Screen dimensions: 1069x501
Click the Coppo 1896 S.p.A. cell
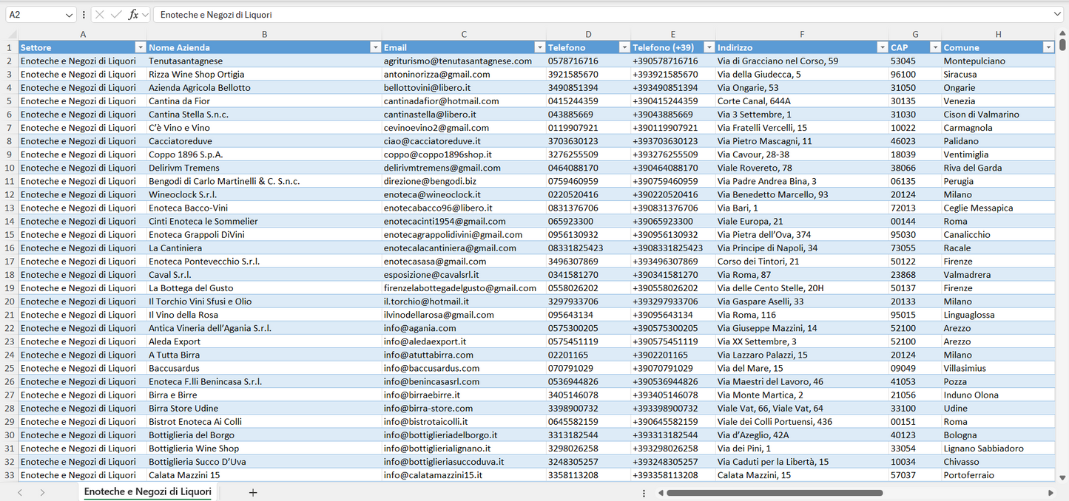tap(264, 154)
